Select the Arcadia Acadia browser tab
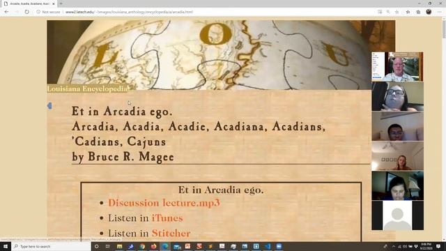This screenshot has width=446, height=251. click(29, 3)
